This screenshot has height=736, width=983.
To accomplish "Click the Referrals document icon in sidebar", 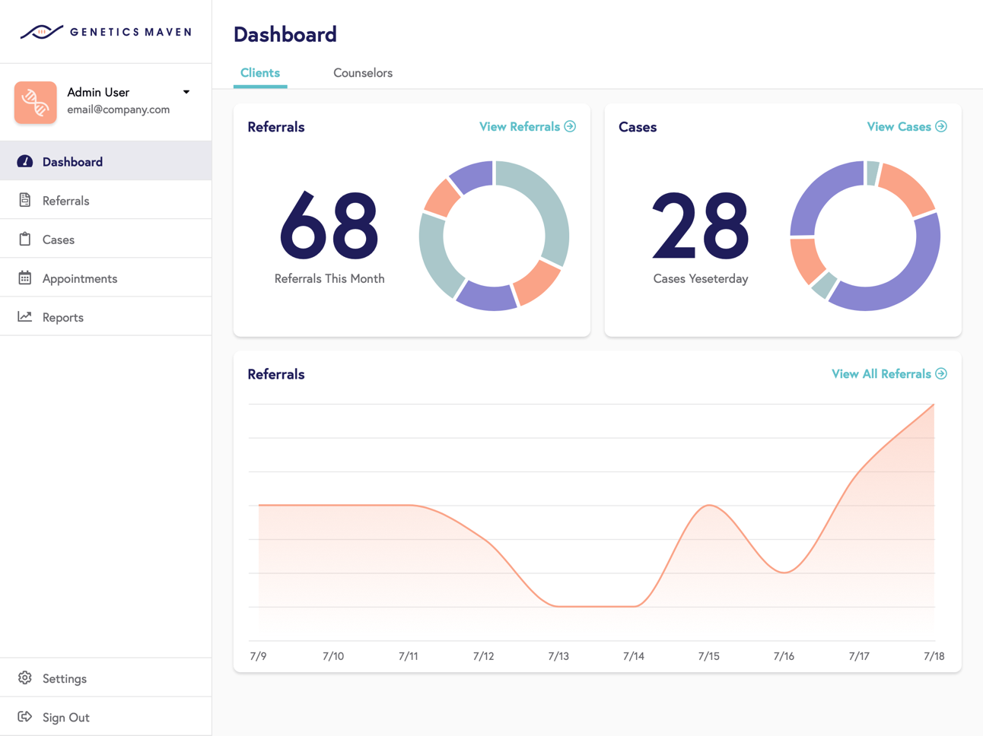I will (25, 200).
